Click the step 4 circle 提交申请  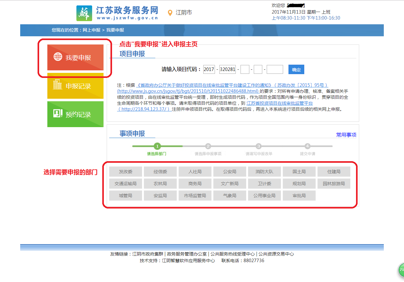click(307, 146)
